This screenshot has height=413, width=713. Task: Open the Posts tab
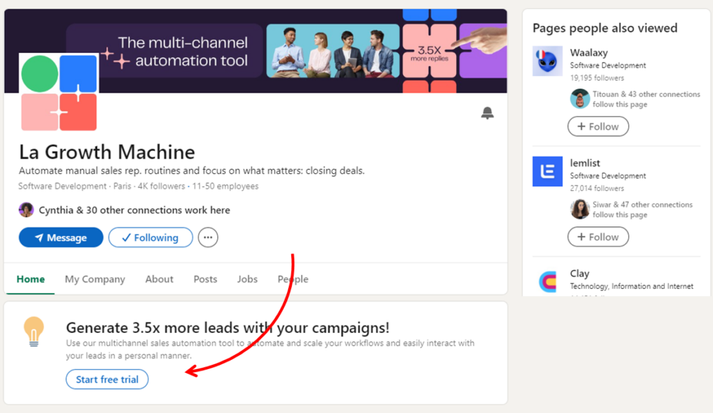coord(205,279)
